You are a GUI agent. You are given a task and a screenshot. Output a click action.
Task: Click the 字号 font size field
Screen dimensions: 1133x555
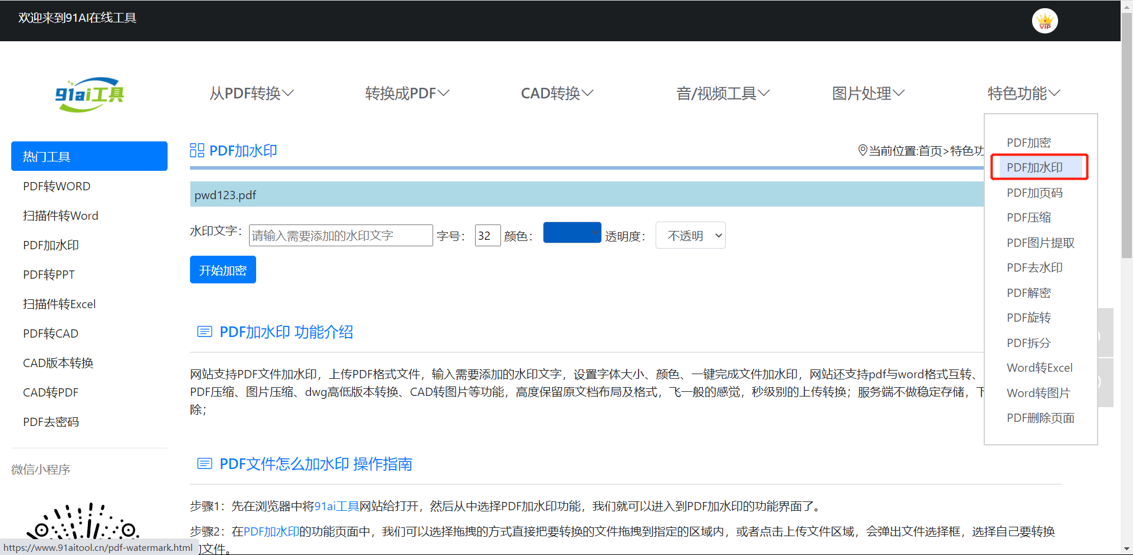pyautogui.click(x=487, y=236)
